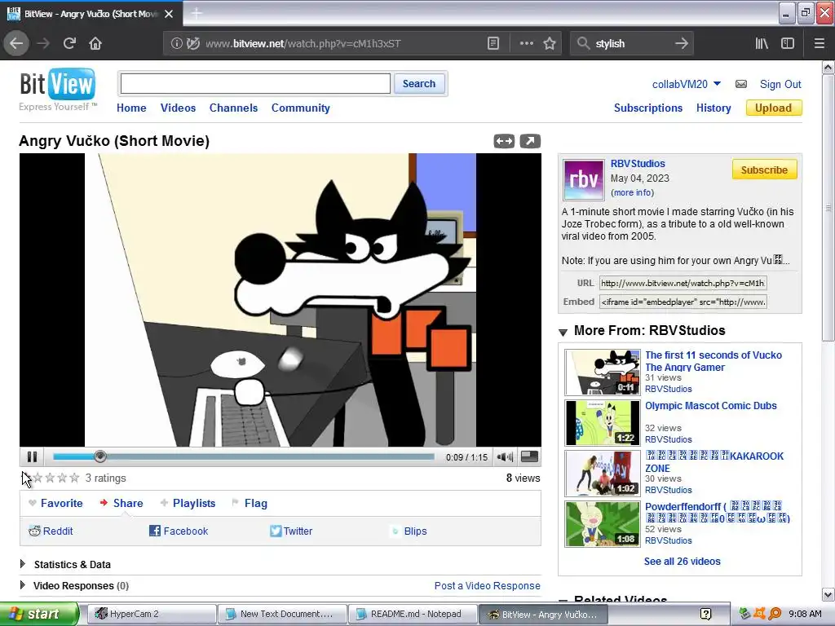
Task: Select the video URL text field
Action: tap(683, 283)
